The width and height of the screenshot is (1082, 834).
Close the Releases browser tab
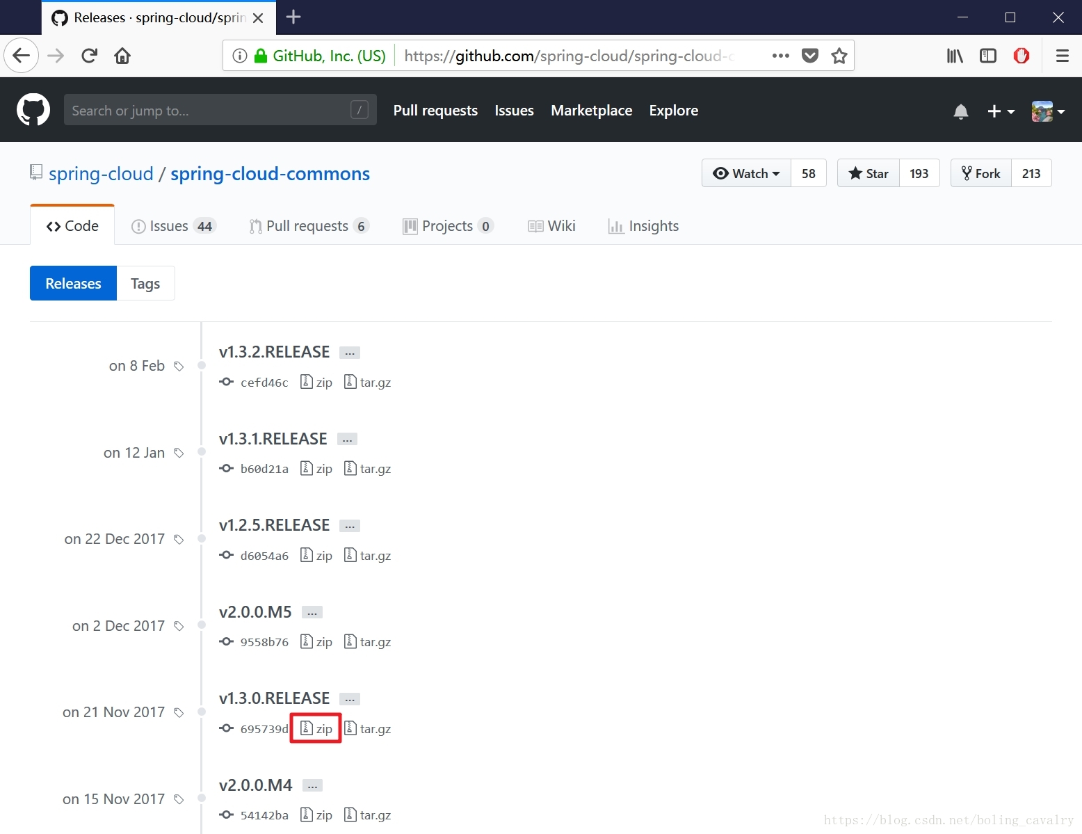pyautogui.click(x=258, y=18)
